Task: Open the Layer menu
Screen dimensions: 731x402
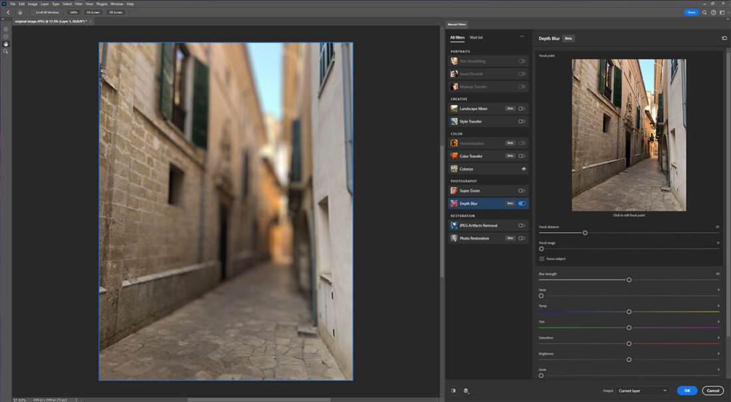Action: [x=45, y=4]
